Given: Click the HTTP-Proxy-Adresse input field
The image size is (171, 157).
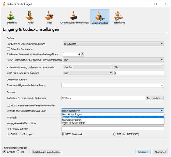Looking at the screenshot, I should click(x=113, y=129).
